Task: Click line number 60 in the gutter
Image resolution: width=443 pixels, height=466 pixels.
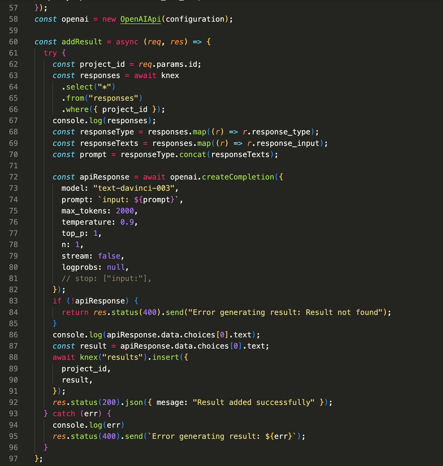Action: pos(13,42)
